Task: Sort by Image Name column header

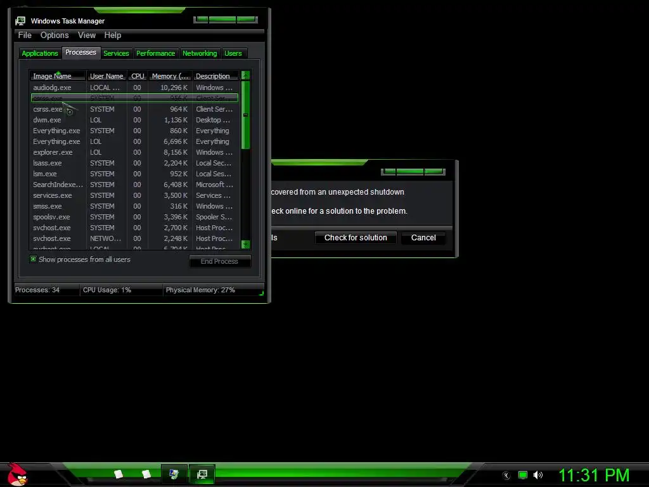Action: pos(58,76)
